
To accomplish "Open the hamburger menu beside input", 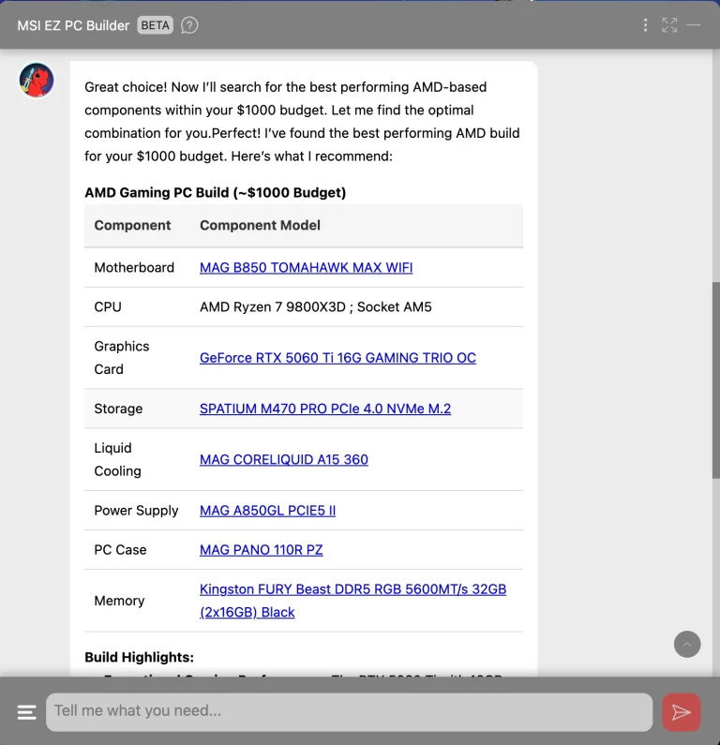I will [x=26, y=712].
